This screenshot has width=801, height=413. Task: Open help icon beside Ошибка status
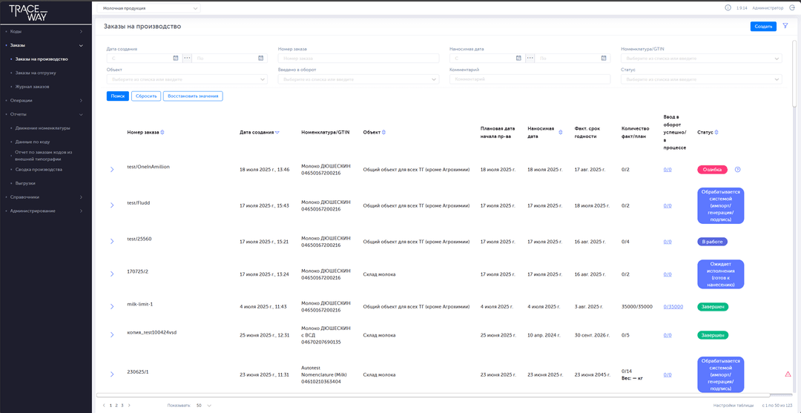737,170
